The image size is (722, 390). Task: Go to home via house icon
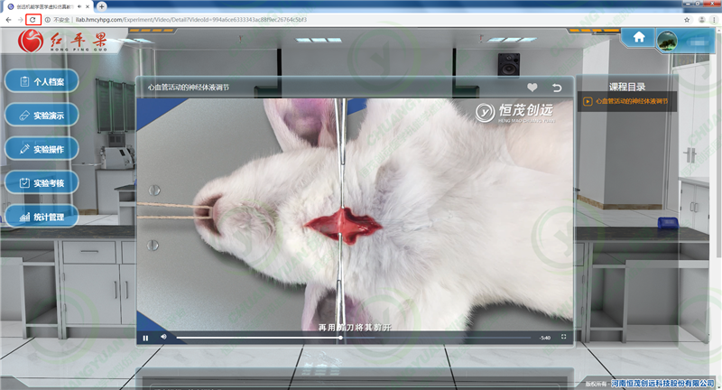pos(639,37)
